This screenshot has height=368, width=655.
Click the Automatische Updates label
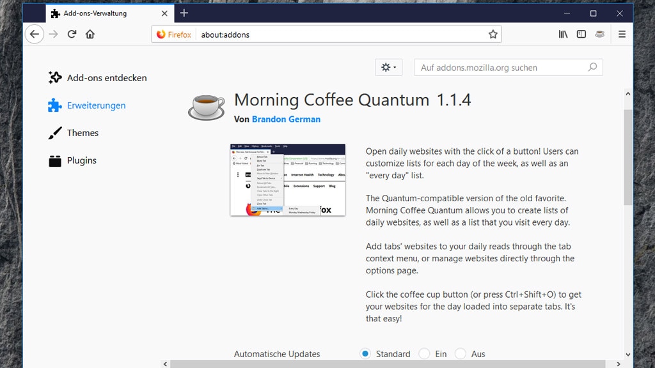277,354
